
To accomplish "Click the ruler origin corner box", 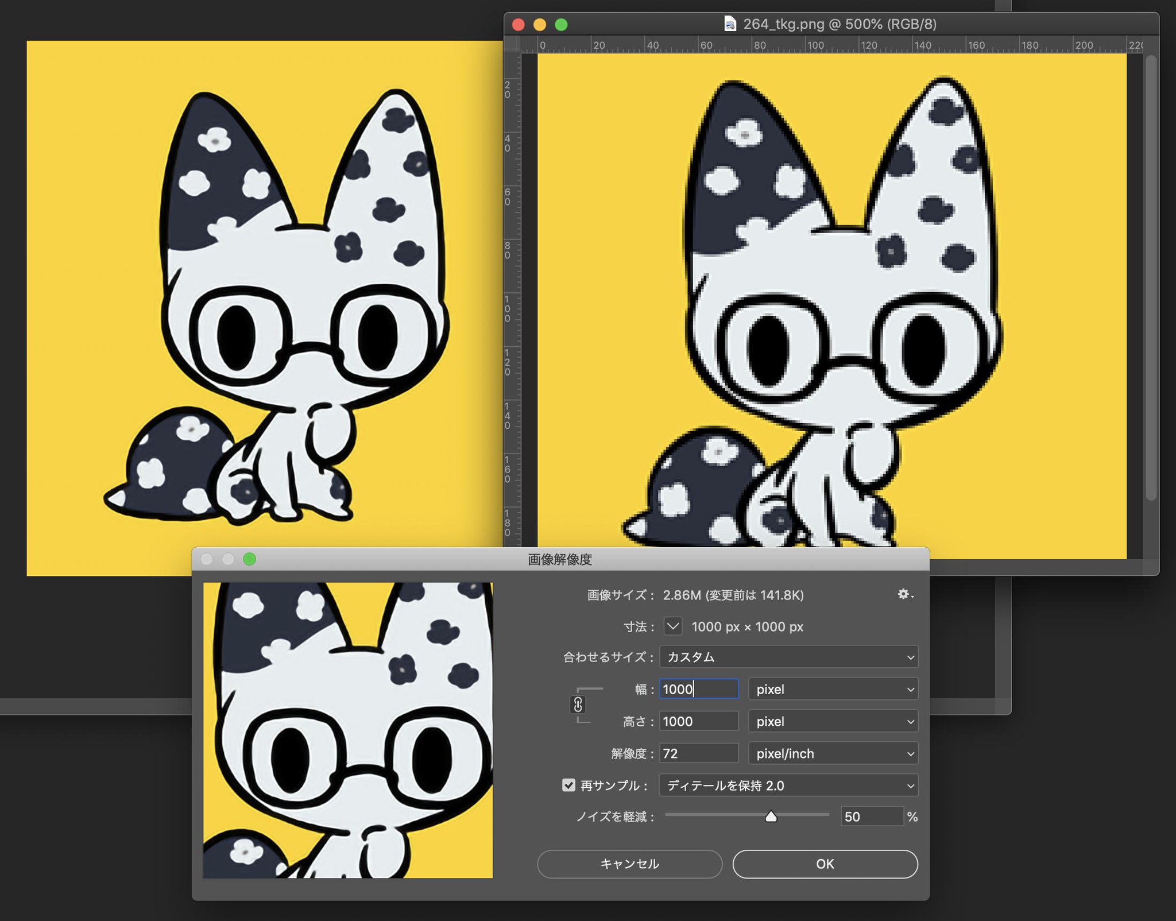I will (512, 45).
